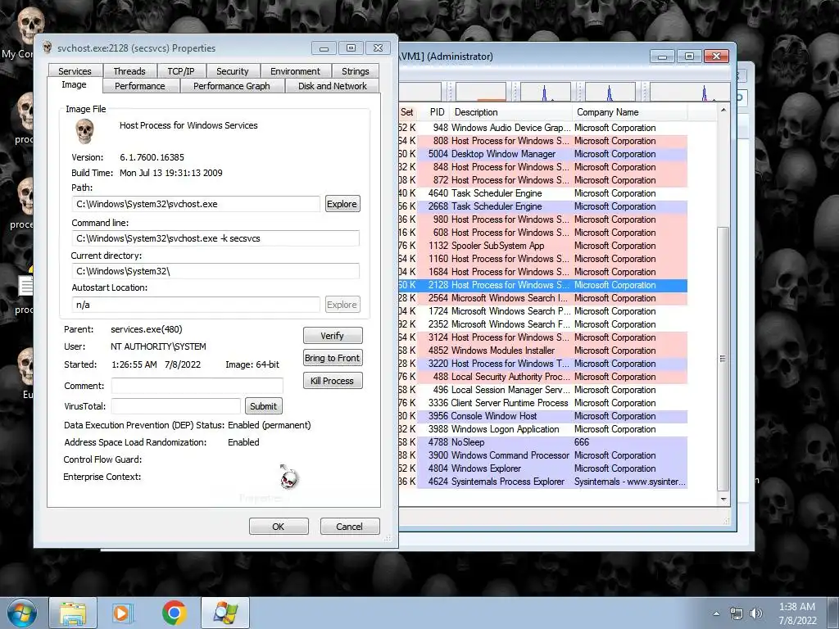
Task: Select Microsoft Windows Search row 2564
Action: [543, 298]
